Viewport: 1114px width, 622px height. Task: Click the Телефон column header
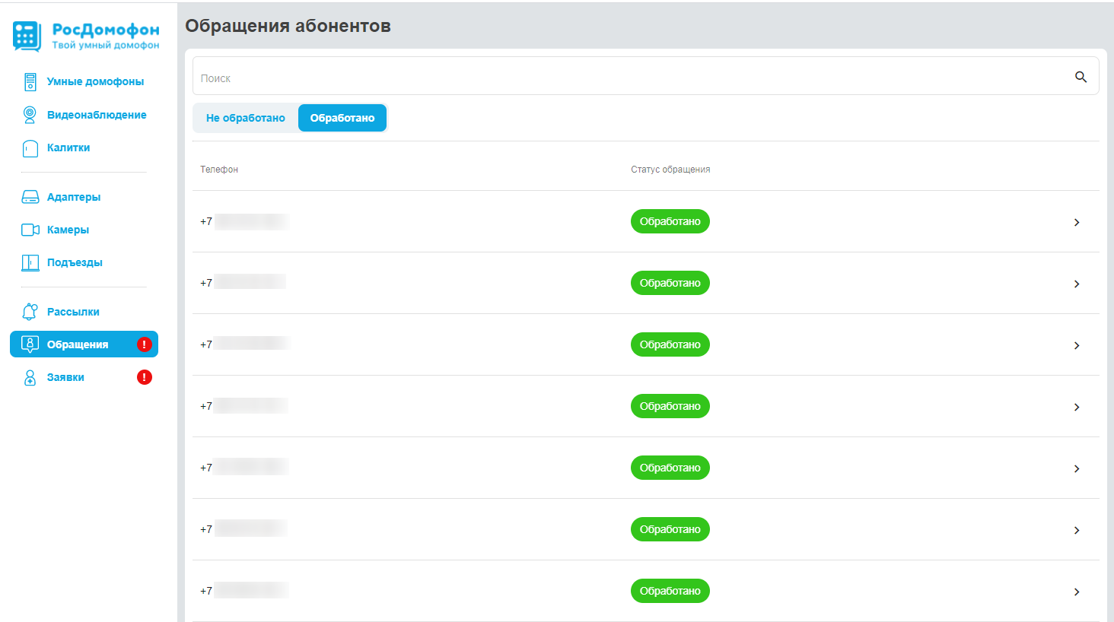219,170
